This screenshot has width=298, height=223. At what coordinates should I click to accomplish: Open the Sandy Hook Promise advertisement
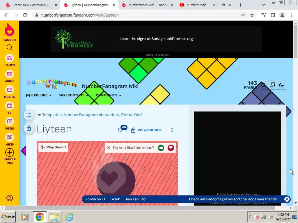(x=156, y=39)
